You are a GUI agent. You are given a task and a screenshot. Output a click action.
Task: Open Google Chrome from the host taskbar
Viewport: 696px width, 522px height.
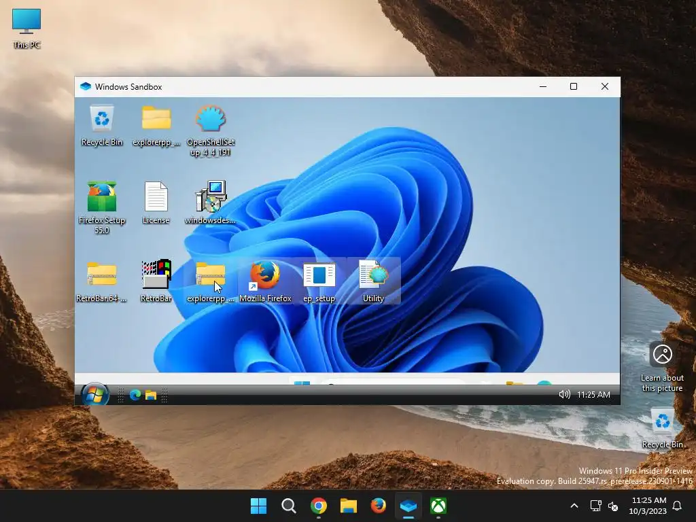pyautogui.click(x=319, y=506)
